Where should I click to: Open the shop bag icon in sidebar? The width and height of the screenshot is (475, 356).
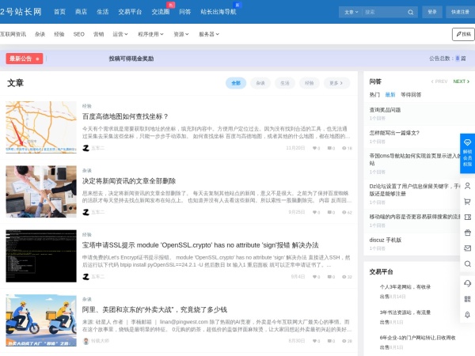tap(467, 233)
